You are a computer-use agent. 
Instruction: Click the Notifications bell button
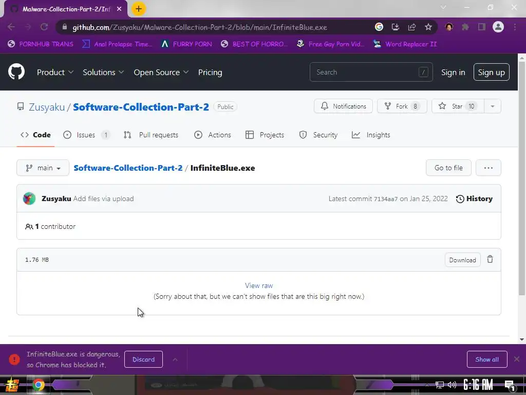[343, 106]
